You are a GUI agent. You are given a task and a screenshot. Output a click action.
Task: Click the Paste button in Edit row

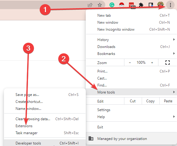168,101
